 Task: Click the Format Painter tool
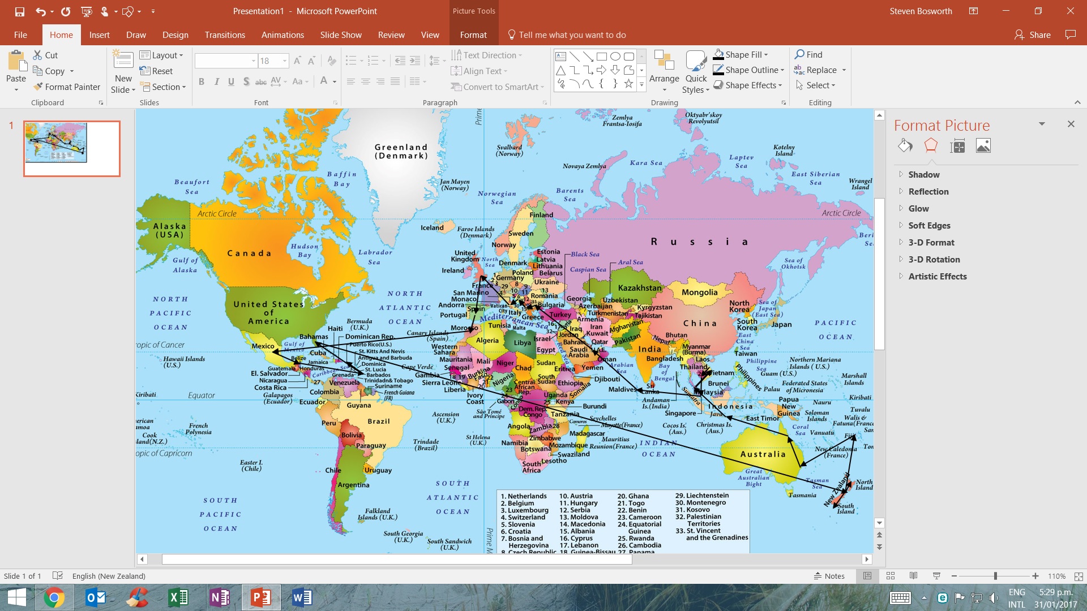coord(67,87)
